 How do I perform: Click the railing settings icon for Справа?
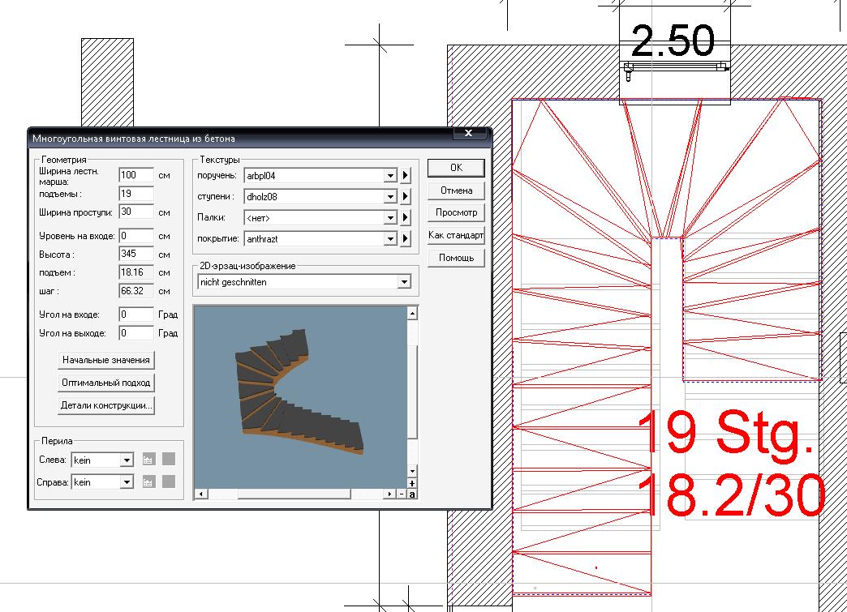pyautogui.click(x=148, y=481)
